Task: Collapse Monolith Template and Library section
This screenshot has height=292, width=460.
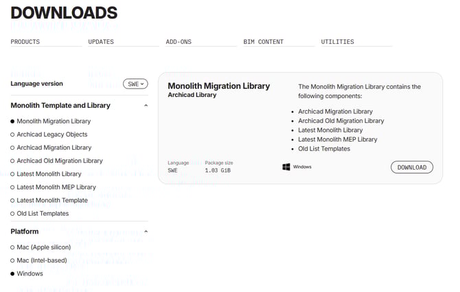Action: tap(146, 106)
